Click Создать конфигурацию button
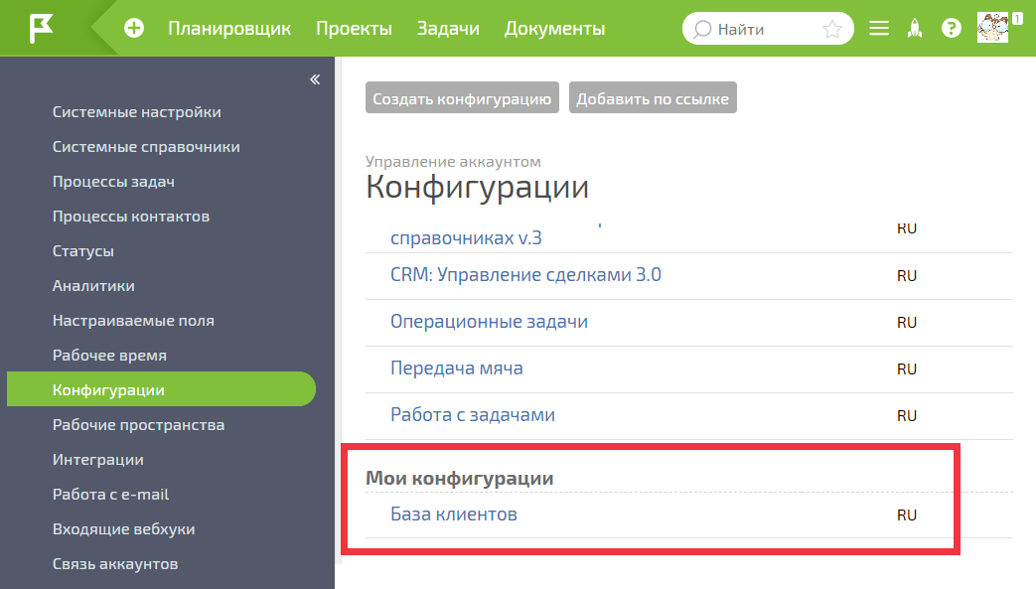The image size is (1036, 589). click(462, 98)
